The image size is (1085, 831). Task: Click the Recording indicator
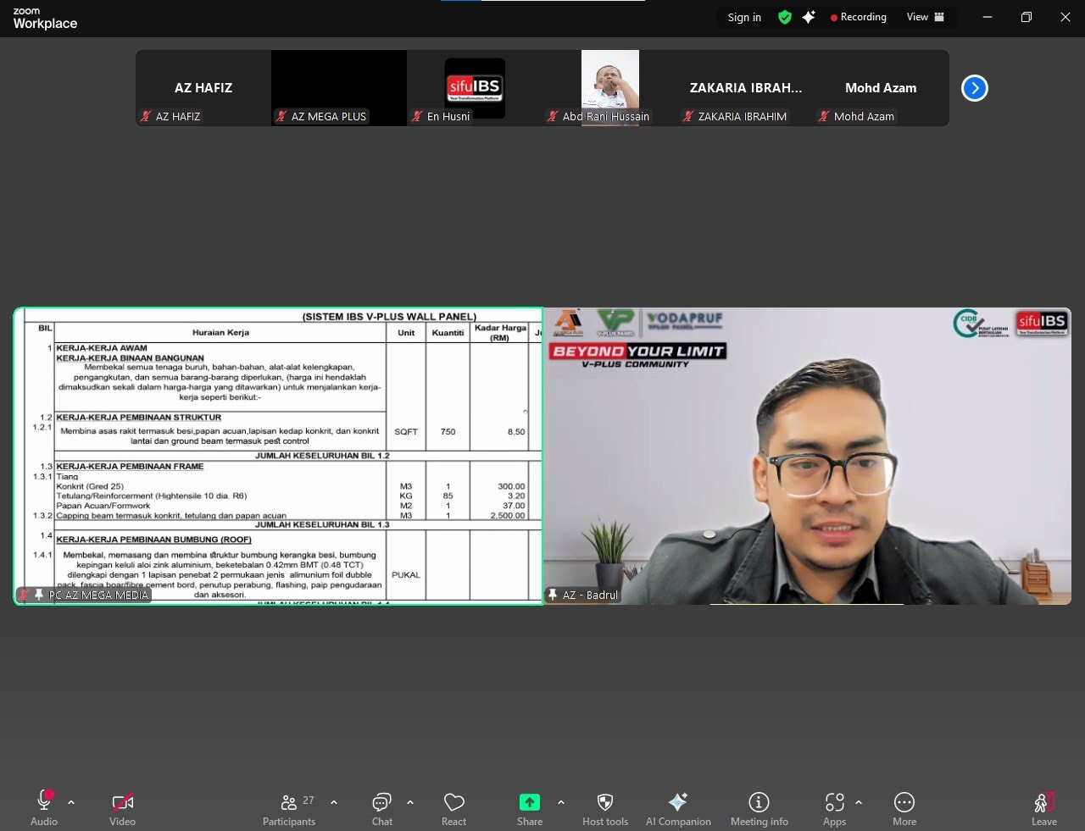tap(858, 17)
